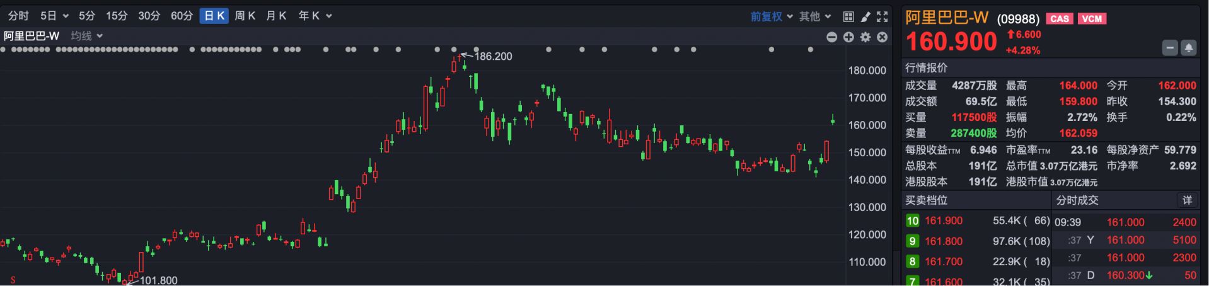Click the 市净率 value 2.692
This screenshot has height=286, width=1209.
pyautogui.click(x=1183, y=166)
